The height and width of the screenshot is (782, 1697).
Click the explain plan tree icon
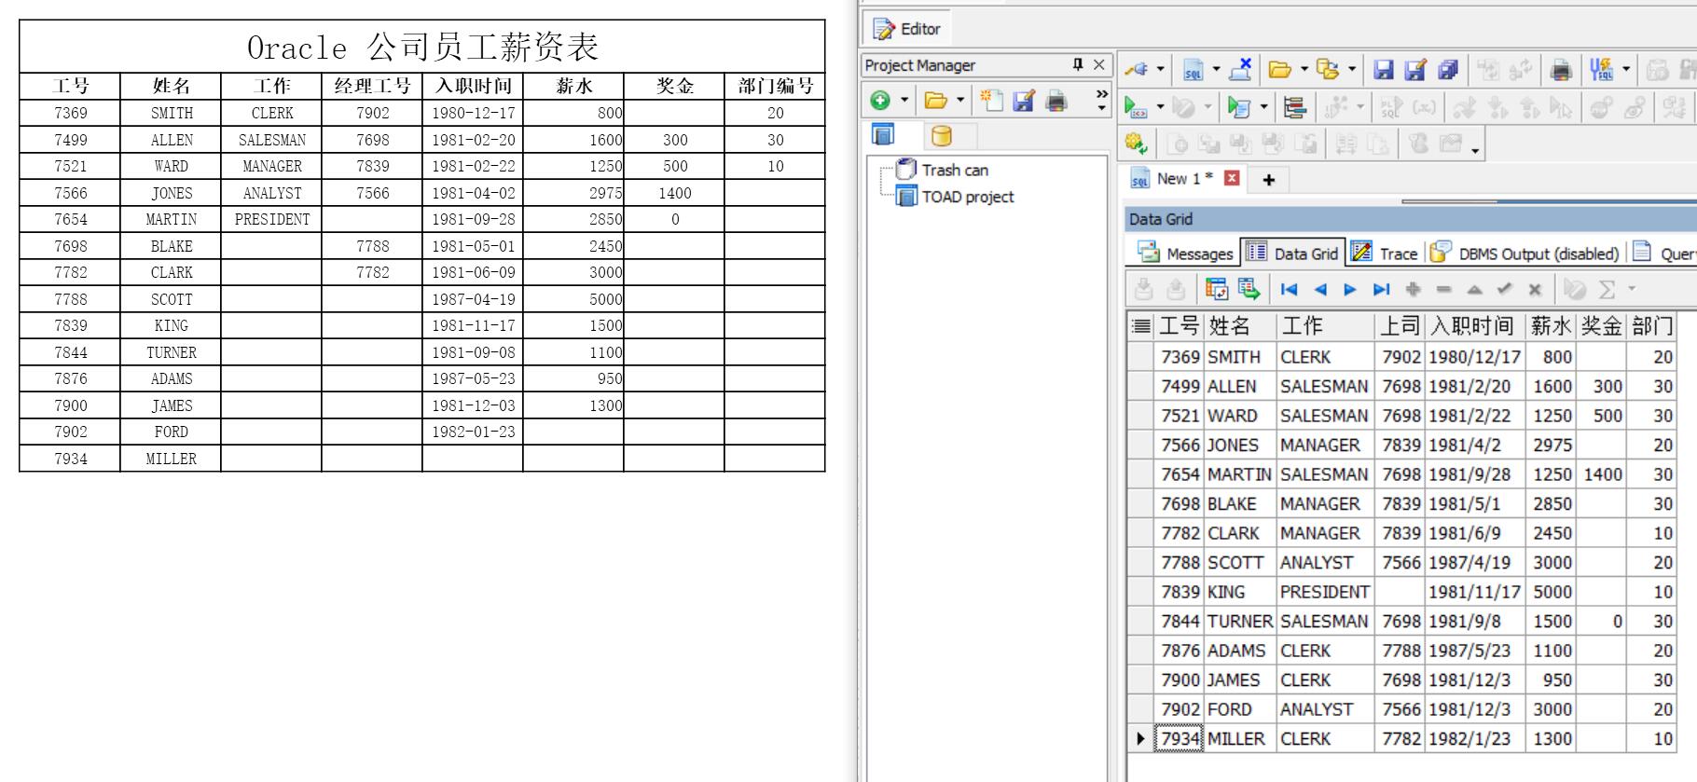tap(1294, 108)
